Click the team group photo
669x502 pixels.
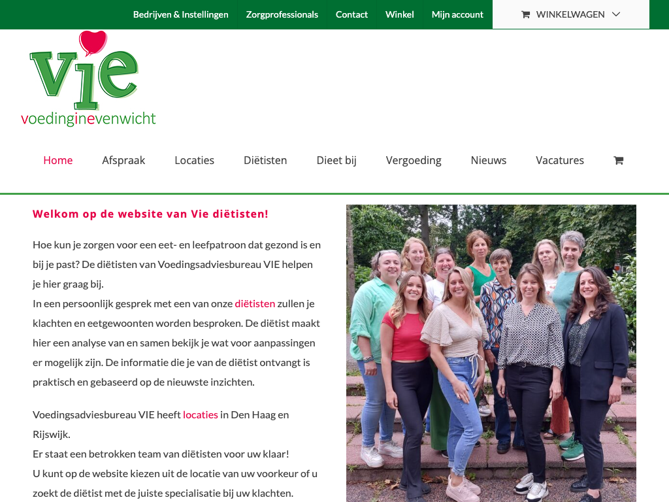click(x=491, y=354)
